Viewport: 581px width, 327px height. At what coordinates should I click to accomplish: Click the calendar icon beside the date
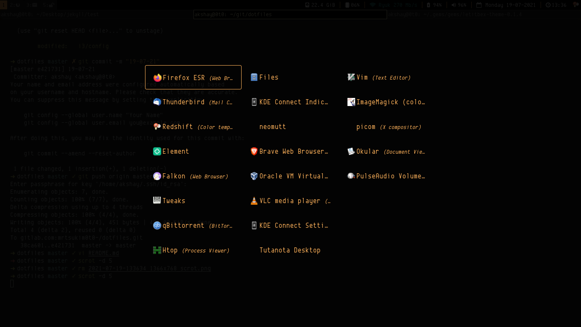point(479,5)
